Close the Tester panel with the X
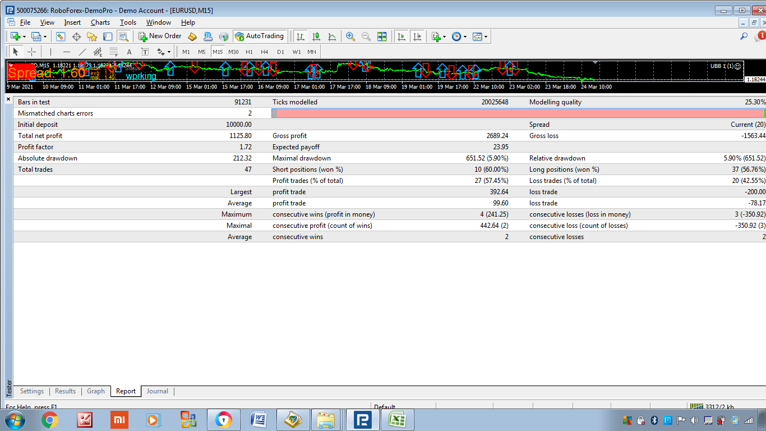This screenshot has width=766, height=431. tap(8, 99)
